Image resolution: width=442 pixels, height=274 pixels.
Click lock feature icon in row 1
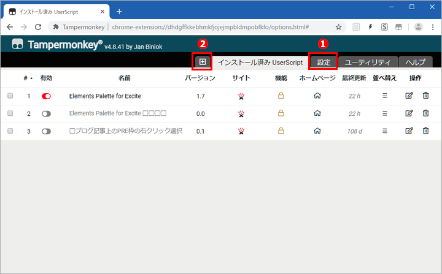pos(281,96)
